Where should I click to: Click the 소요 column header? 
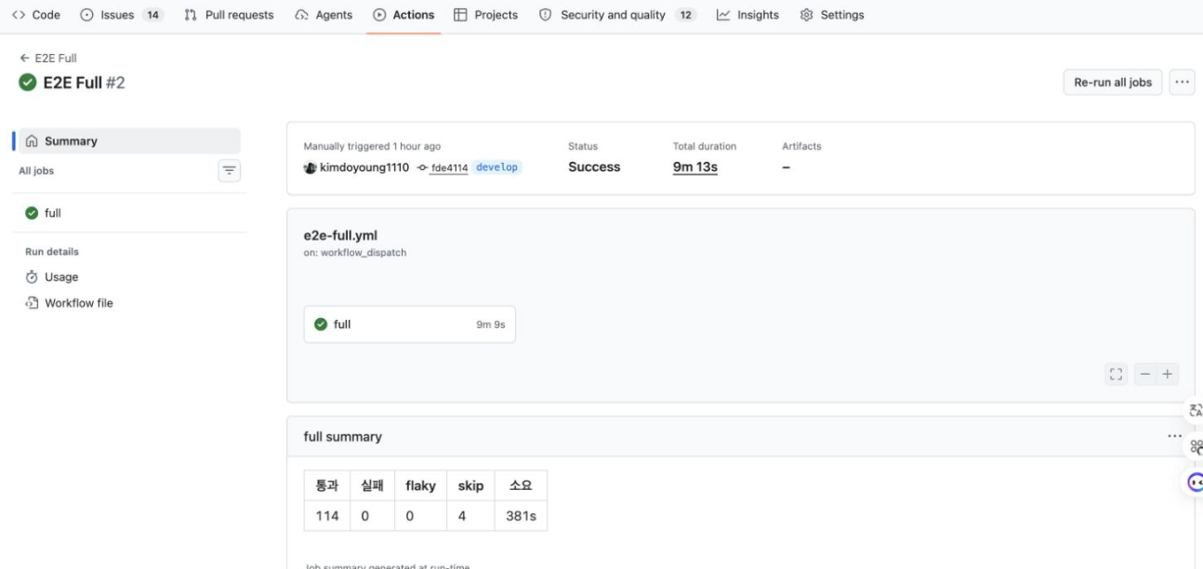(x=521, y=485)
